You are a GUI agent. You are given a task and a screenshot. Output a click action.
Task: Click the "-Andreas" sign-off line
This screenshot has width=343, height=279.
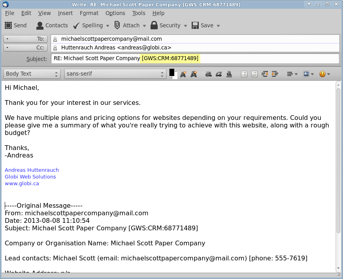(x=19, y=155)
